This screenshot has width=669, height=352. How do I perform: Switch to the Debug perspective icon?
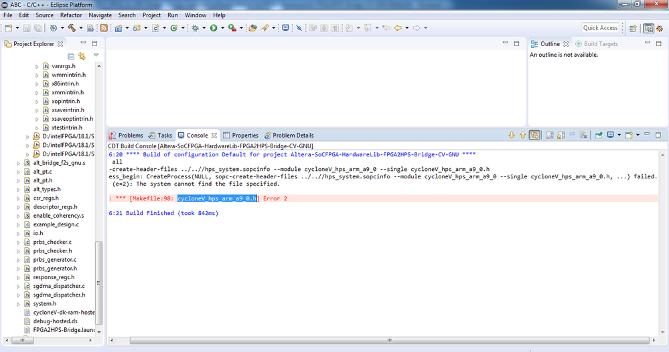(660, 28)
